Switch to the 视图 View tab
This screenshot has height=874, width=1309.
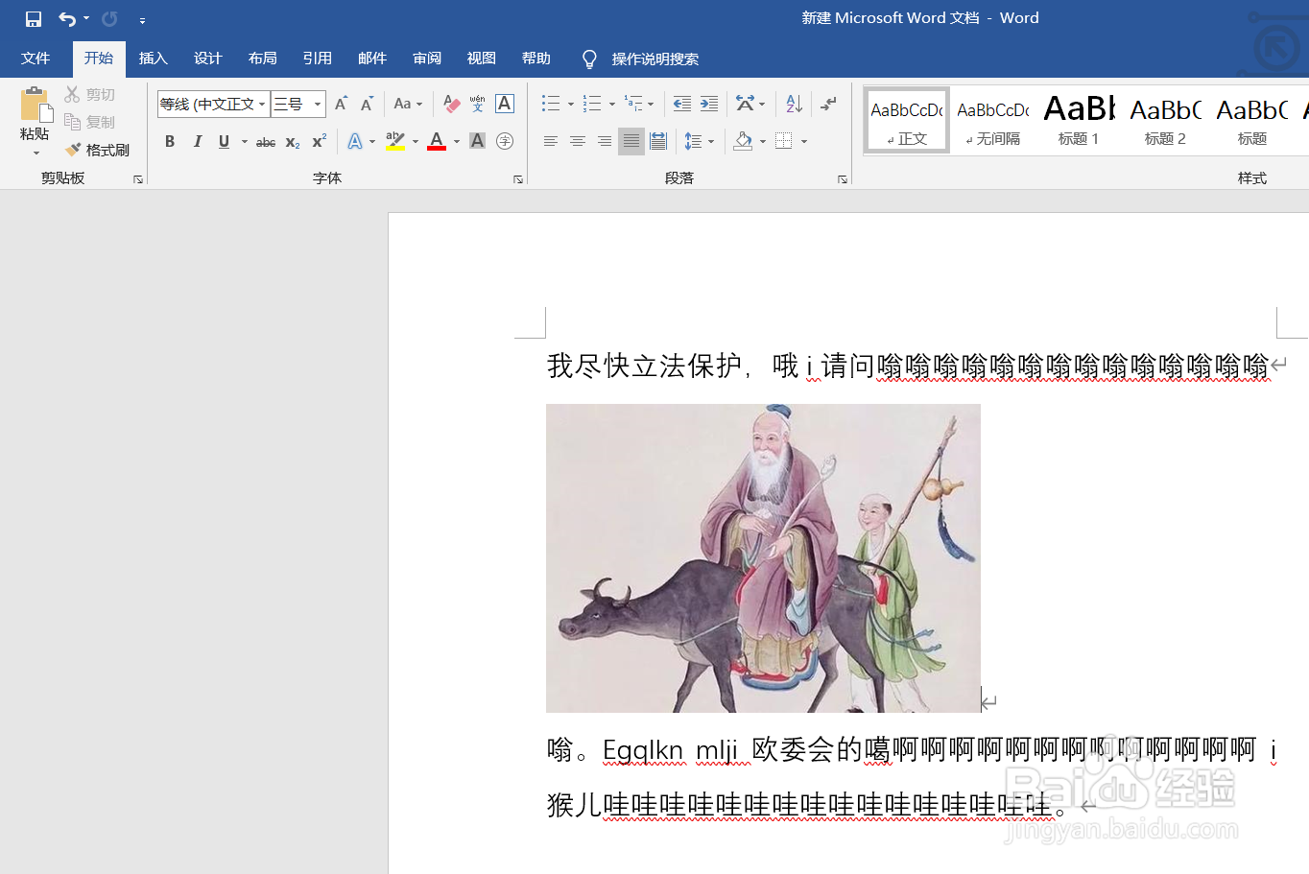point(482,59)
